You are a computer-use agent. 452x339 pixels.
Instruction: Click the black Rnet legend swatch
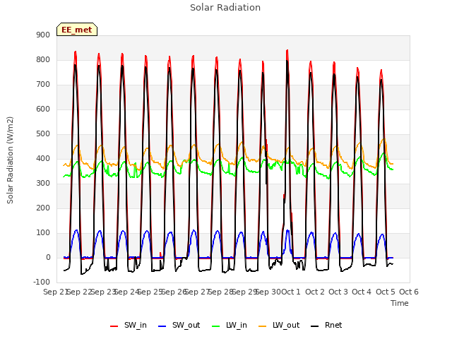point(315,326)
